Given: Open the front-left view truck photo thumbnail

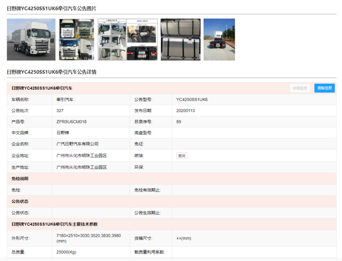Looking at the screenshot, I should 31,40.
